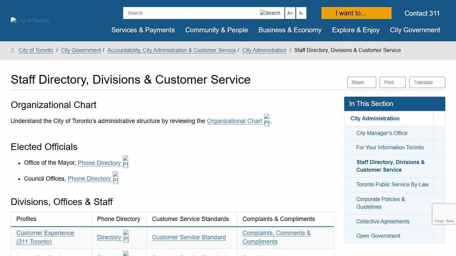Open the Explore & Enjoy navigation menu
The width and height of the screenshot is (456, 256).
coord(356,30)
